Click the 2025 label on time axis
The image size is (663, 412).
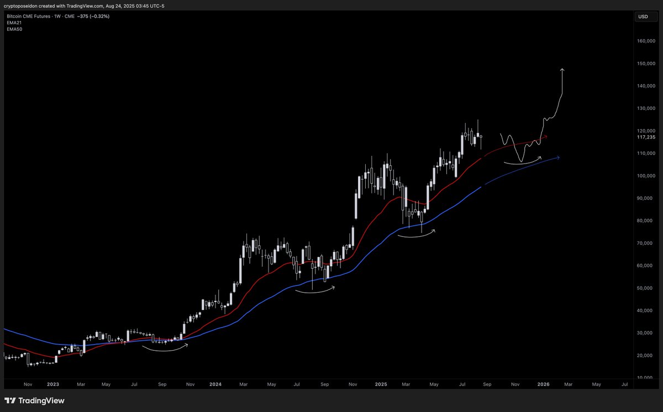(x=381, y=384)
